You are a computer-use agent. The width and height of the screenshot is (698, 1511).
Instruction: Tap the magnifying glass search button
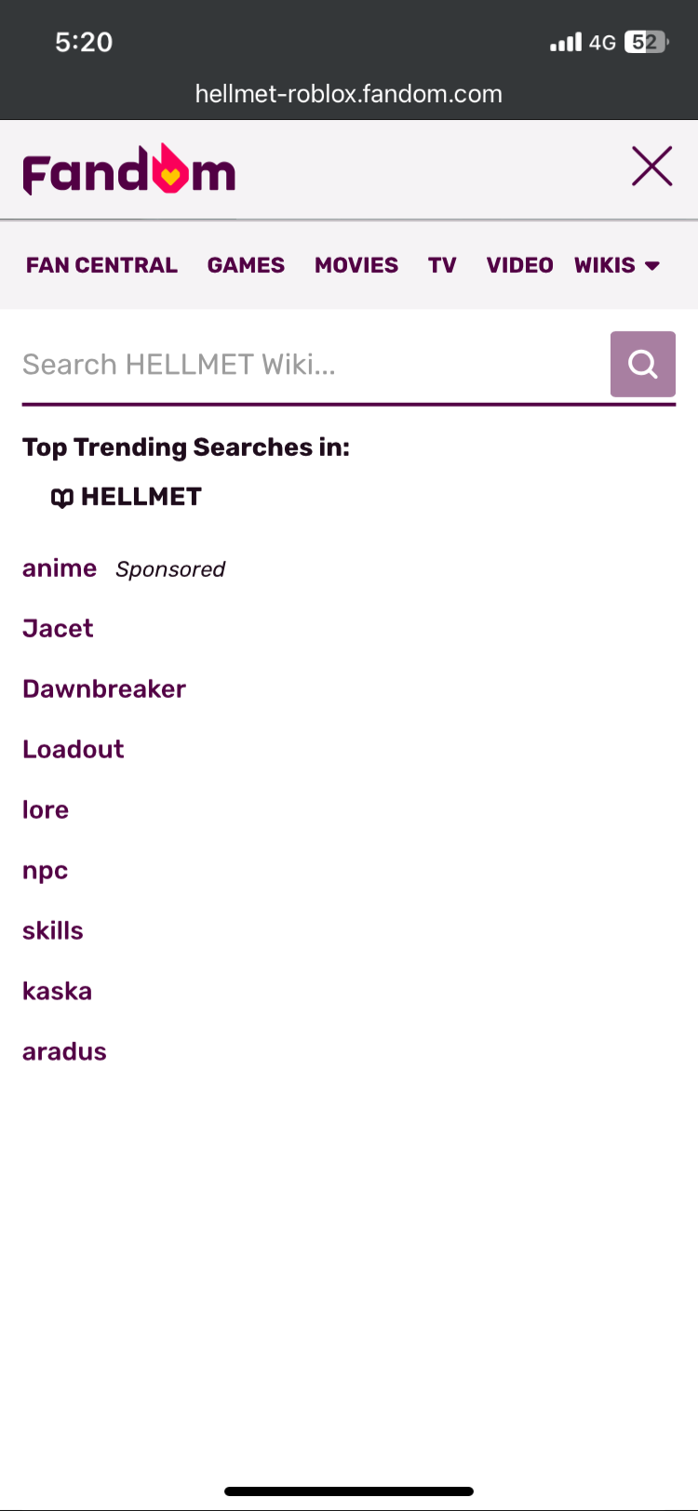pyautogui.click(x=642, y=364)
